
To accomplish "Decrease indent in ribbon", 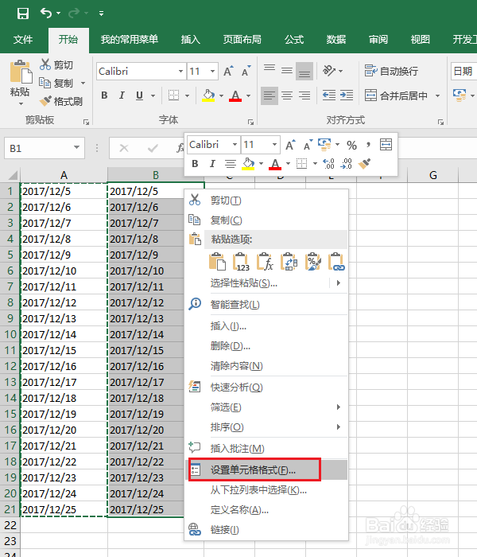I will coord(329,95).
